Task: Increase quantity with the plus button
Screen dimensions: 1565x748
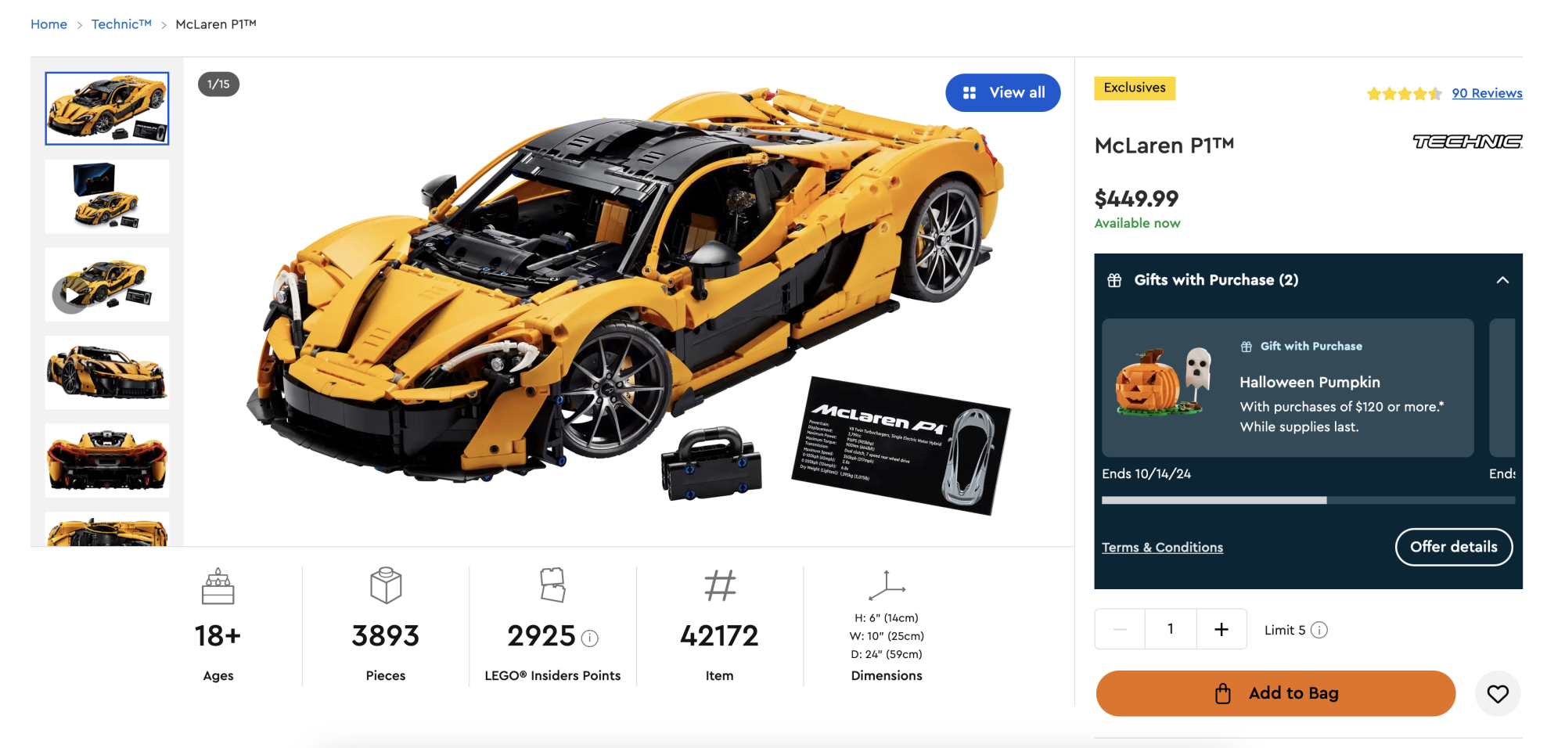Action: [x=1221, y=629]
